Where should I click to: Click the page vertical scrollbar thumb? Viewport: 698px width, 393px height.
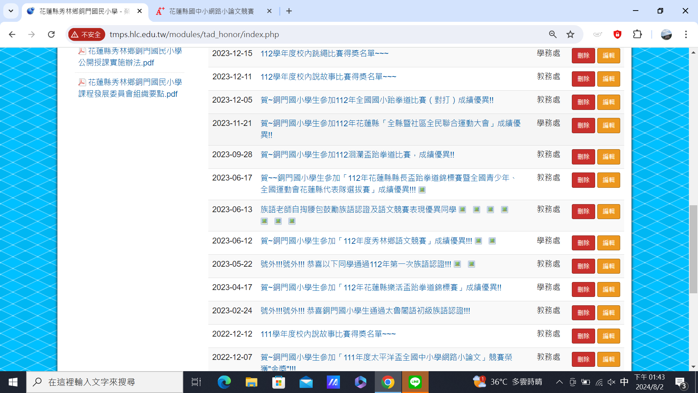[x=693, y=249]
